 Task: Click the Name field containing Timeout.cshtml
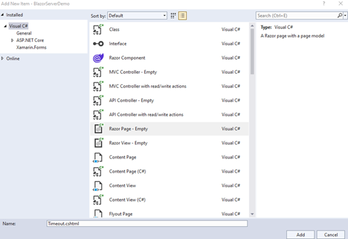click(146, 223)
